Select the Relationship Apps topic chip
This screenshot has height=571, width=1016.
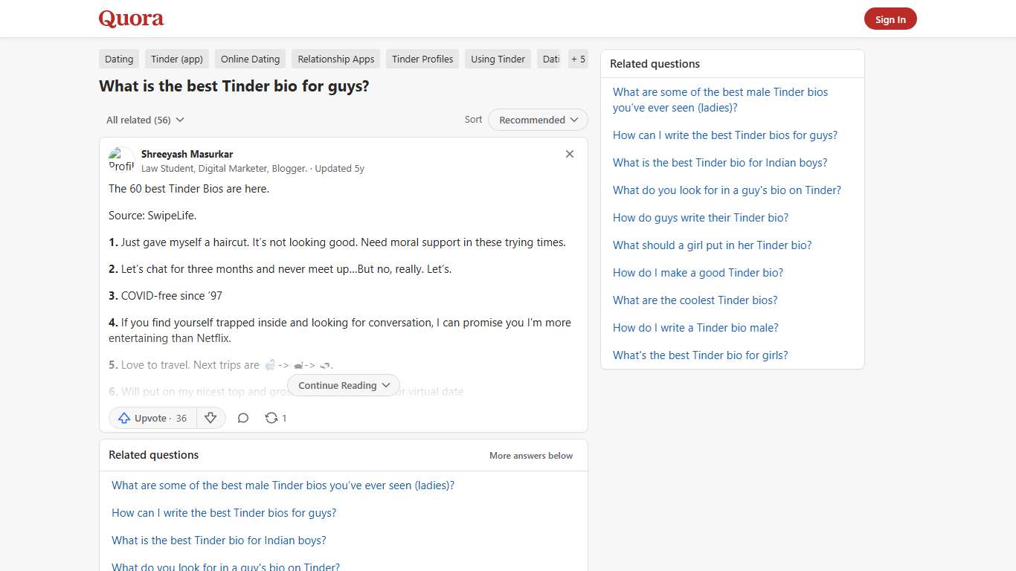[x=335, y=59]
